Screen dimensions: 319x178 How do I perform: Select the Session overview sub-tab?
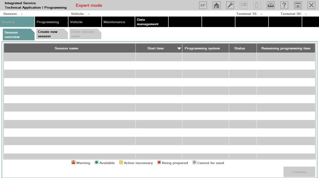point(18,35)
